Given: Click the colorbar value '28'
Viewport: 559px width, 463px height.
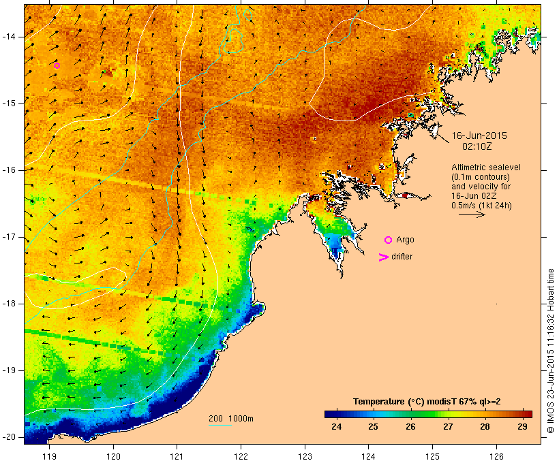Looking at the screenshot, I should click(485, 427).
